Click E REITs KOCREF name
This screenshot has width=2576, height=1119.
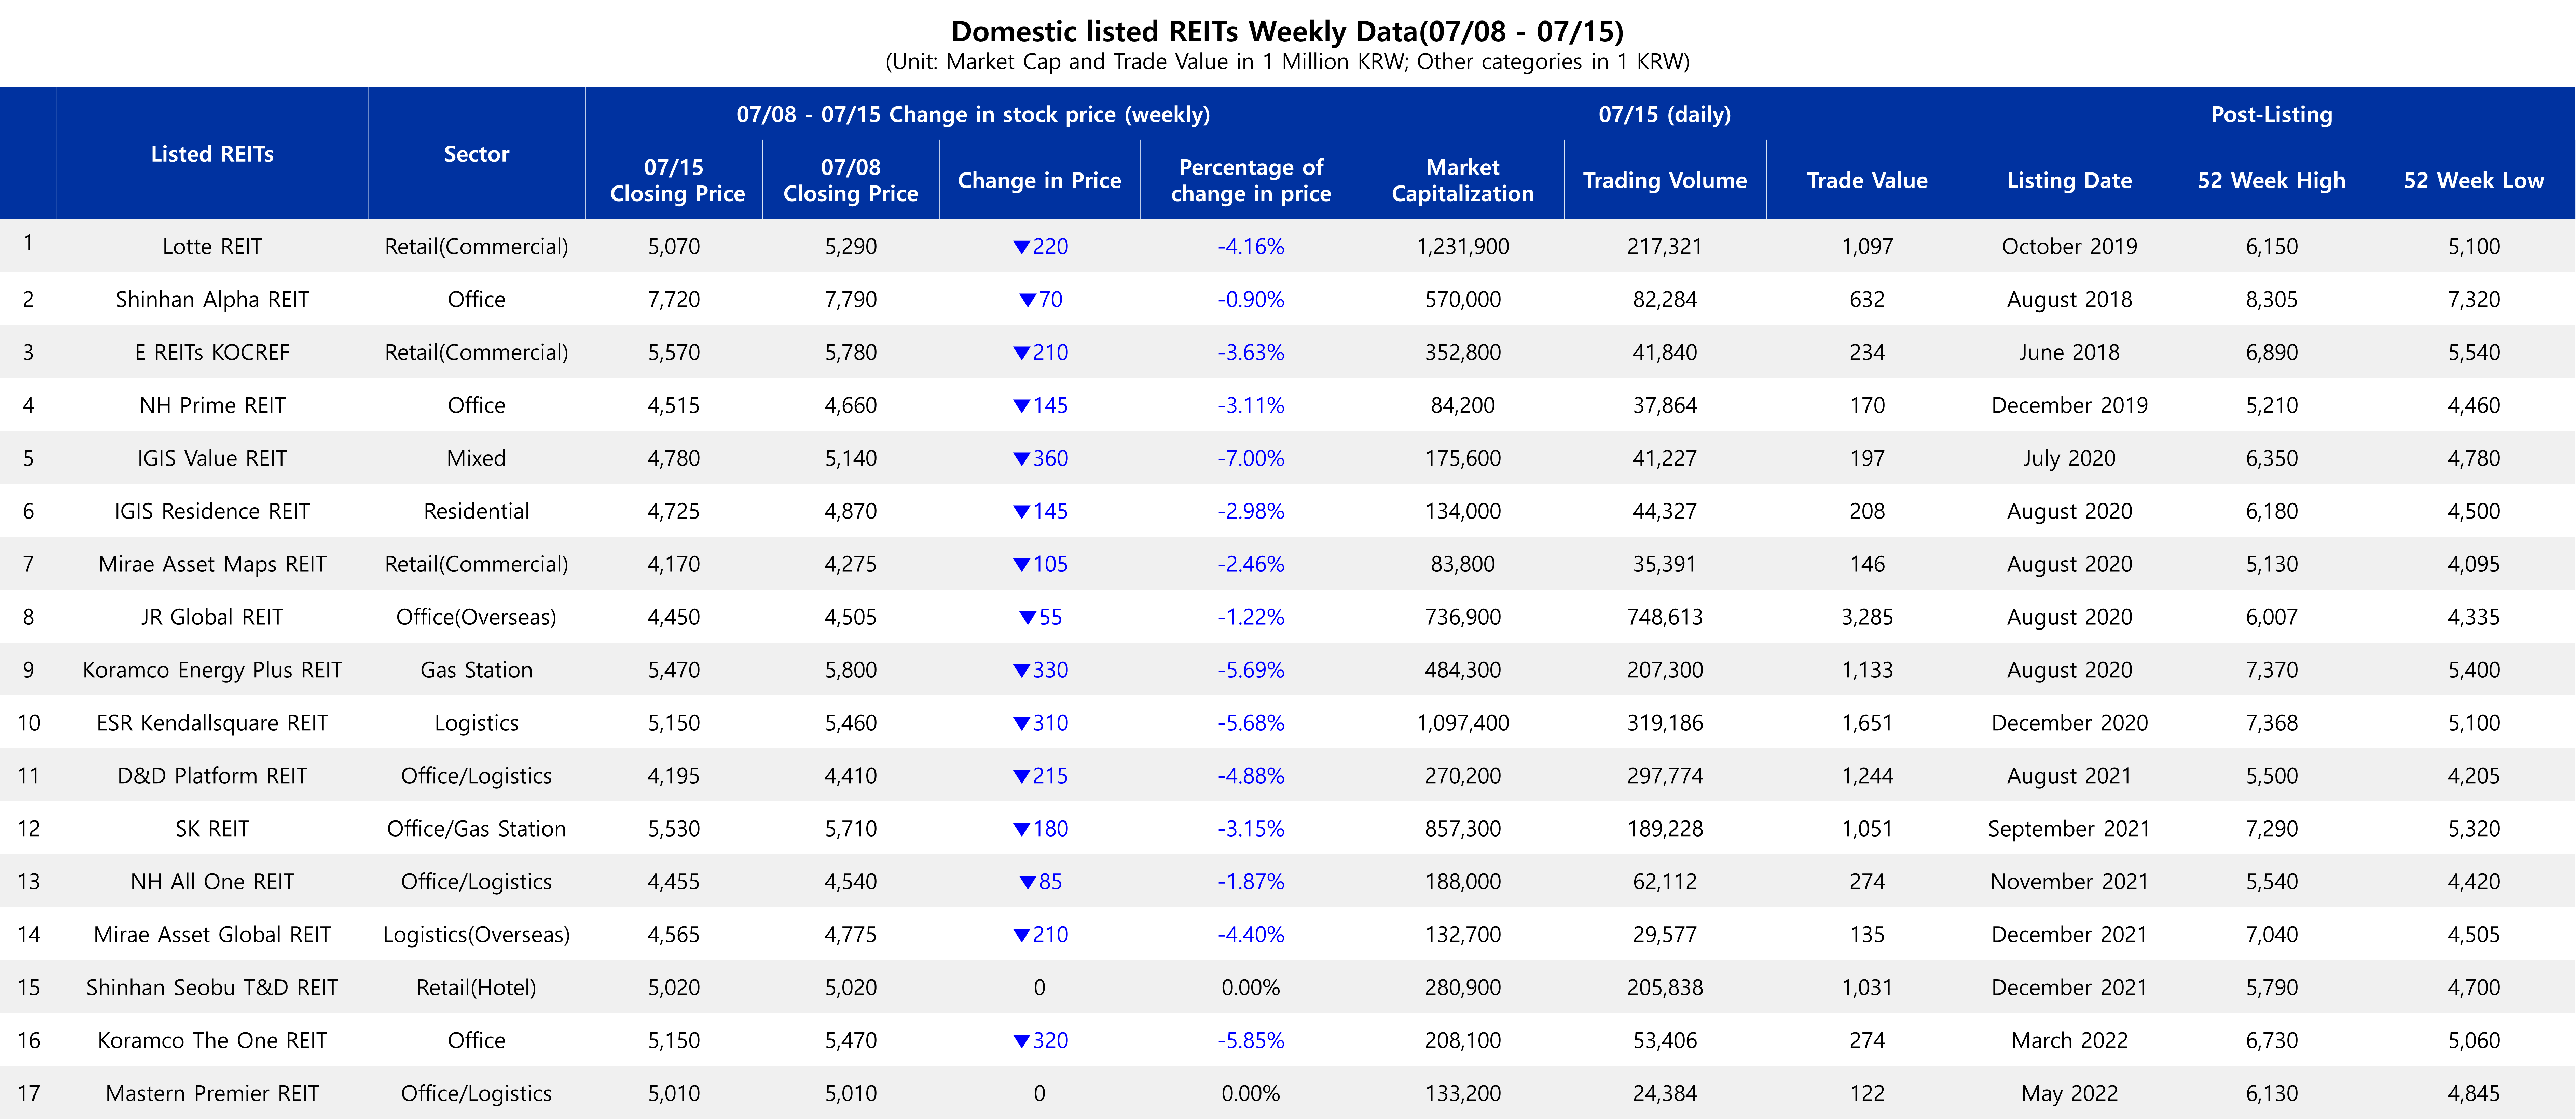(212, 352)
